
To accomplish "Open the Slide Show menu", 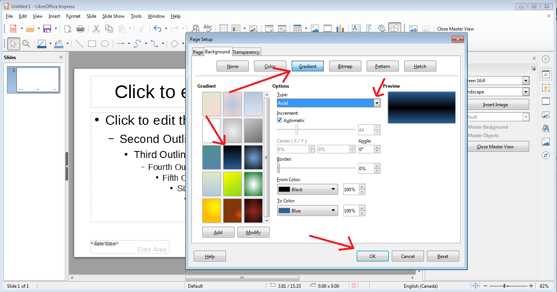I will 113,16.
